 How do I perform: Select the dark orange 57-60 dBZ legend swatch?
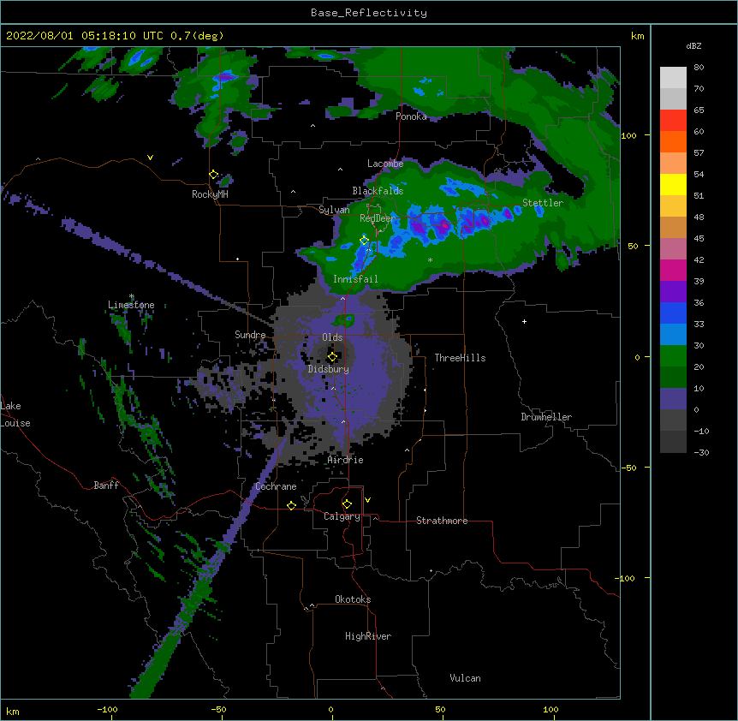[x=673, y=141]
